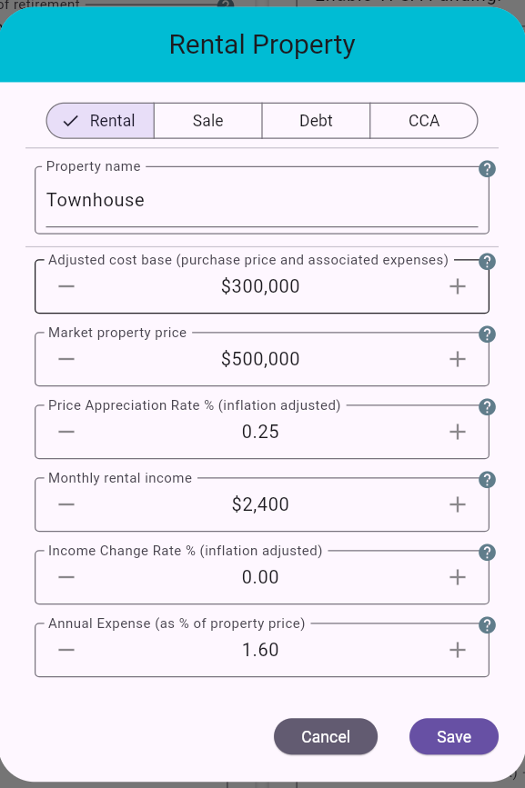
Task: Select the Rental tab
Action: [x=100, y=120]
